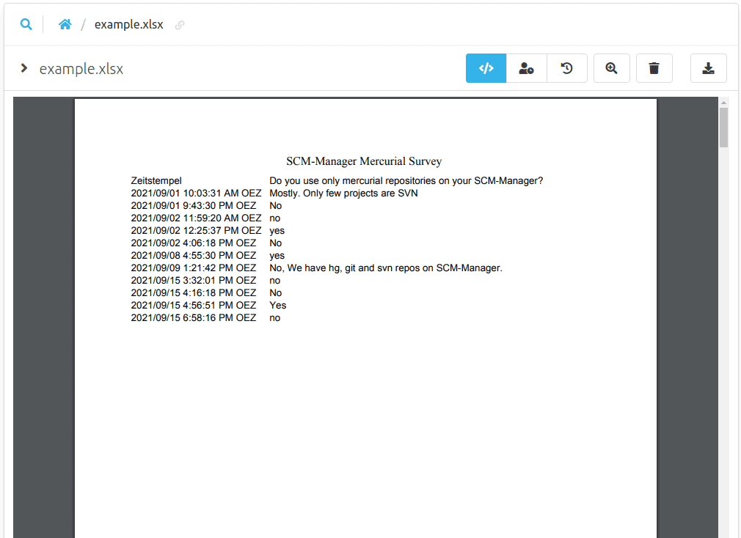The image size is (741, 538).
Task: Copy the permalink icon beside the filename
Action: [x=180, y=24]
